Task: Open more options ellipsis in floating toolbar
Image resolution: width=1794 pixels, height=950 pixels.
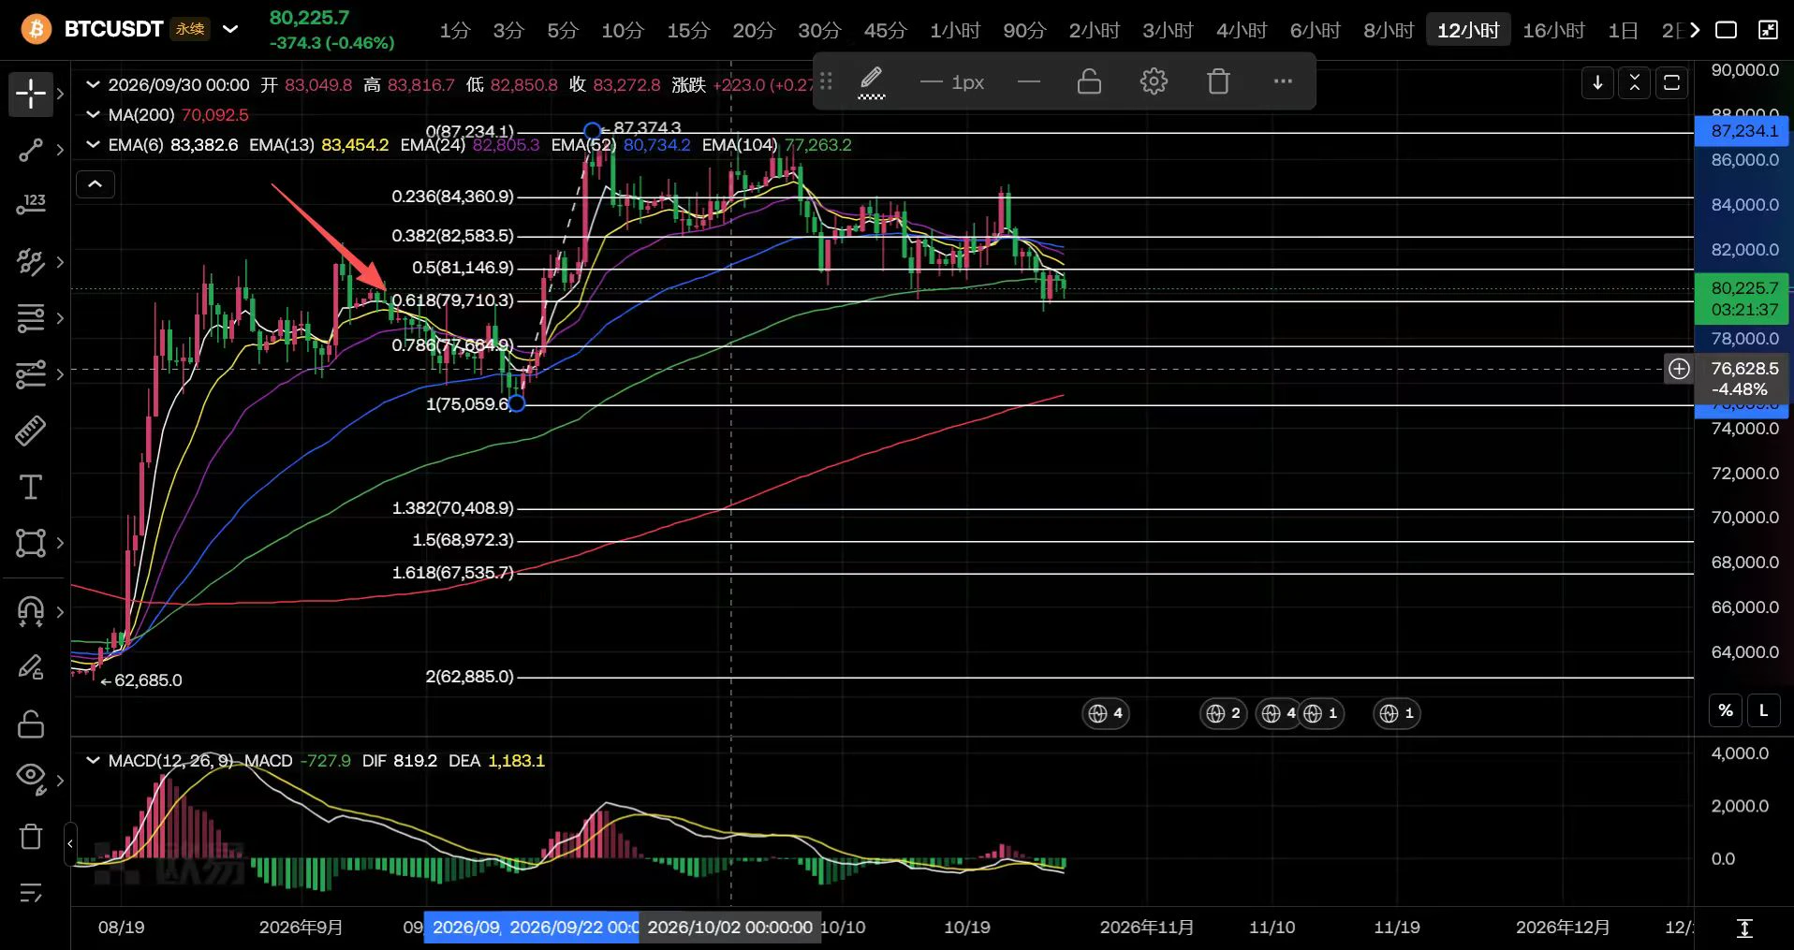Action: (1283, 82)
